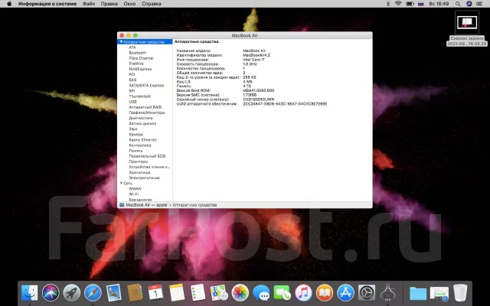Open Finder from the dock
The width and height of the screenshot is (490, 306).
tap(30, 292)
